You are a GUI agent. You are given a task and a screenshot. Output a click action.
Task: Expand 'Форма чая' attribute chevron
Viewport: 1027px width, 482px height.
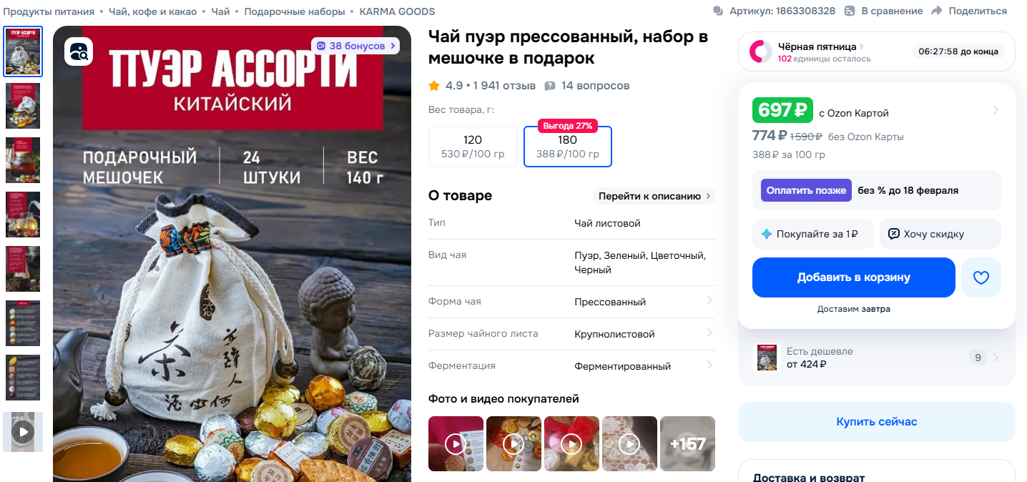[709, 301]
